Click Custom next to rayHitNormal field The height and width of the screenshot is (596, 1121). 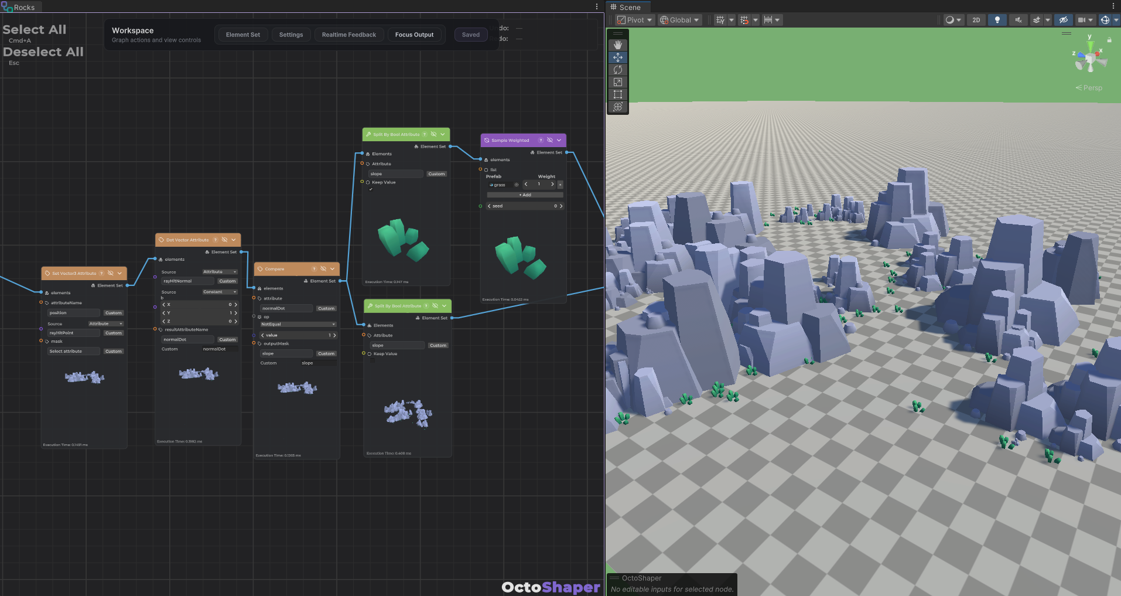point(227,281)
